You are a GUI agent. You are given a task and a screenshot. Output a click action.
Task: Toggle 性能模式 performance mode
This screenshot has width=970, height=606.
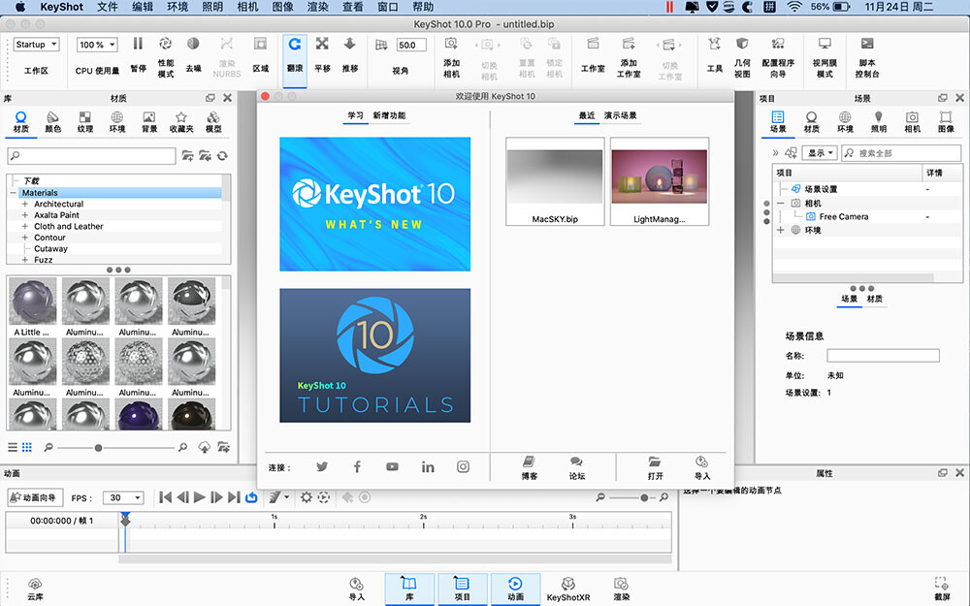[165, 57]
